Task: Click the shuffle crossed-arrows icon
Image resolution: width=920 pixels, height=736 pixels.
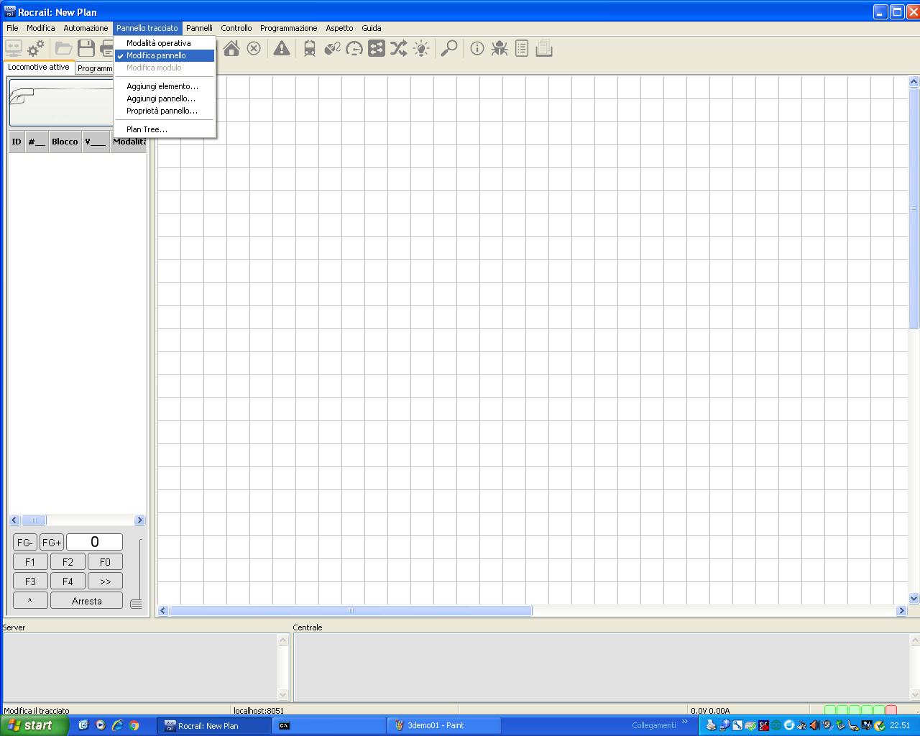Action: coord(399,48)
